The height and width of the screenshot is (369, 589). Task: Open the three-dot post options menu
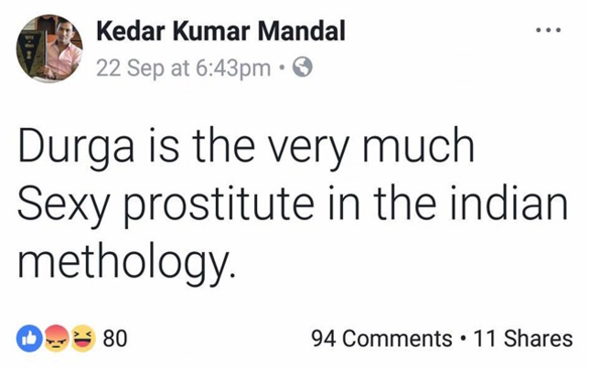tap(549, 30)
